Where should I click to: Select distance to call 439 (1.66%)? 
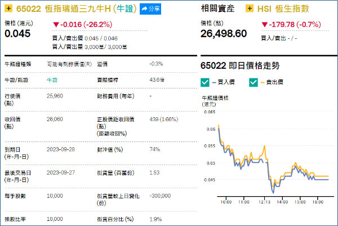click(164, 119)
